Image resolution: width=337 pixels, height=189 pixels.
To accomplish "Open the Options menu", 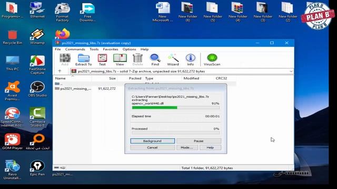I will 129,49.
